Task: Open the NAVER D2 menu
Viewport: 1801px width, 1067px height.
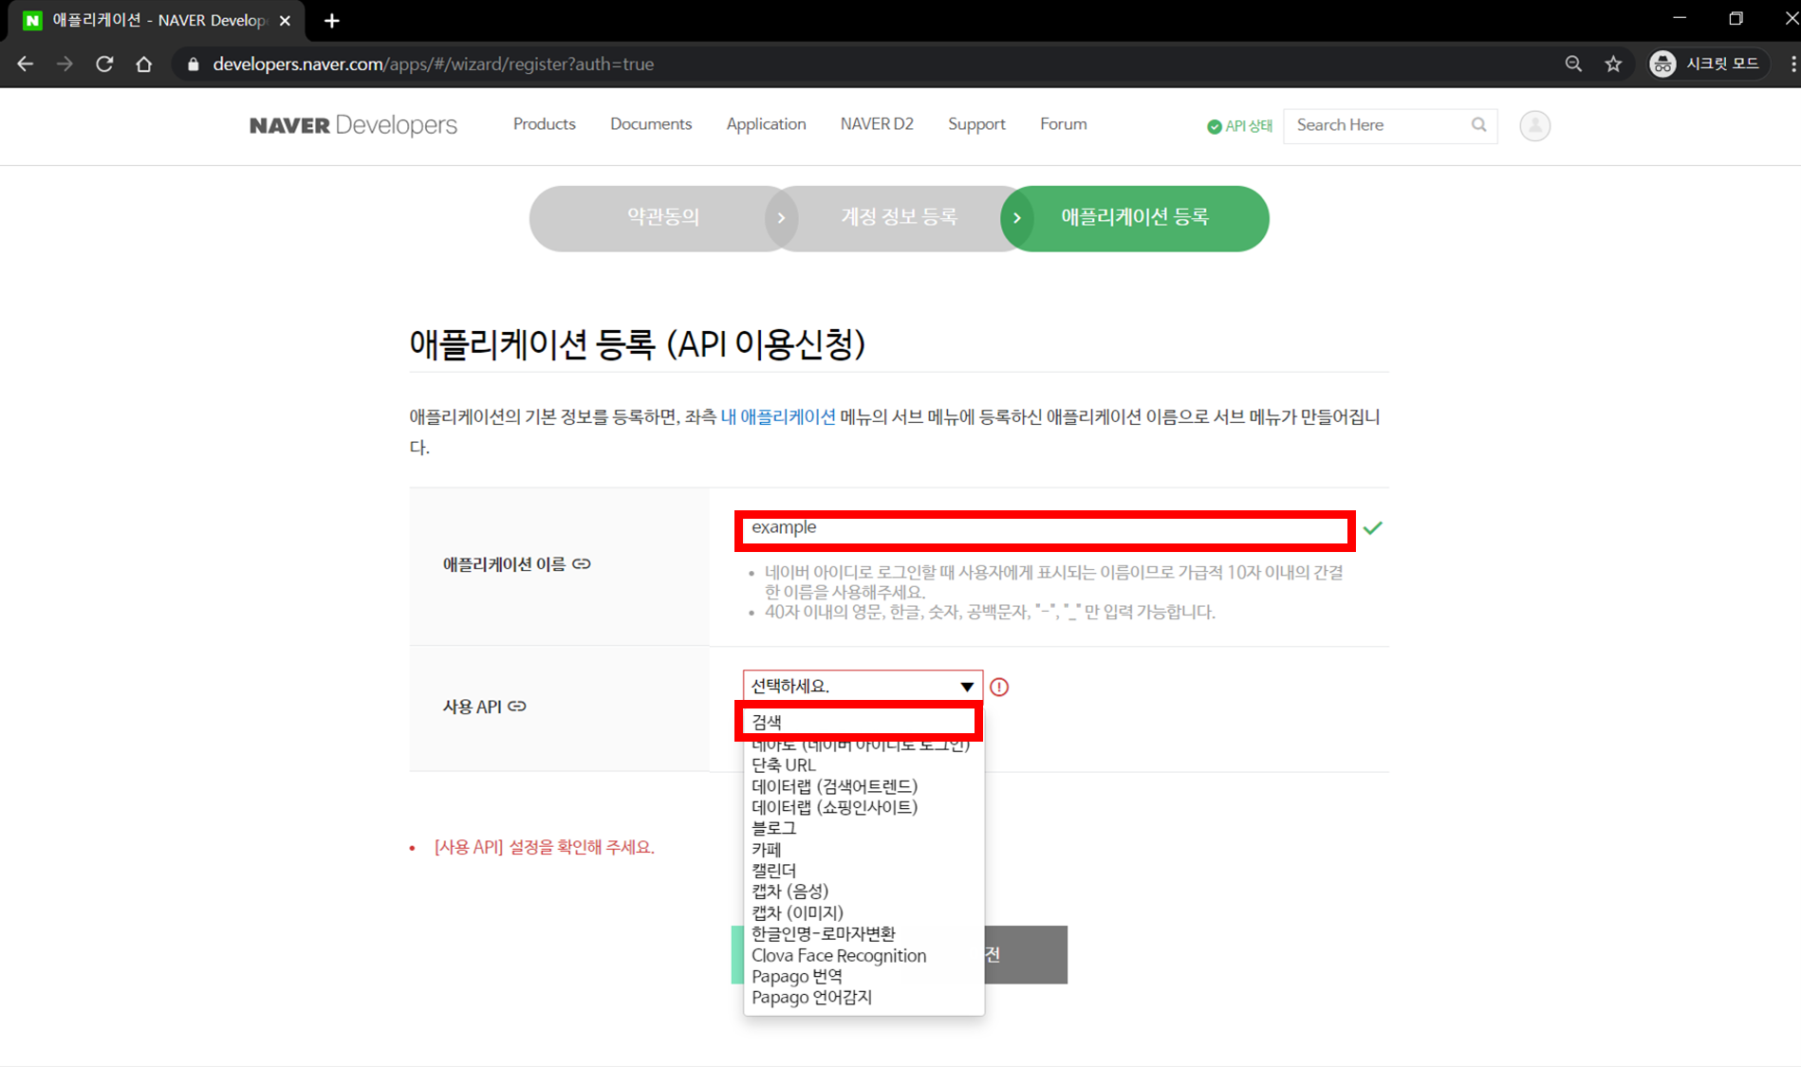Action: [877, 124]
